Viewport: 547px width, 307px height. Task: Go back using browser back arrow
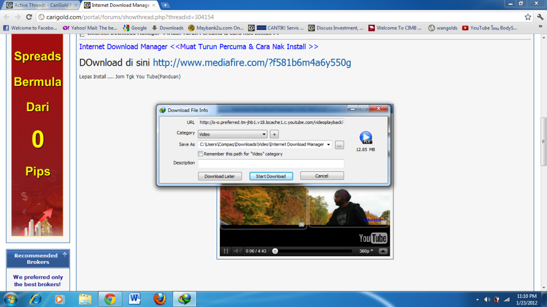6,17
